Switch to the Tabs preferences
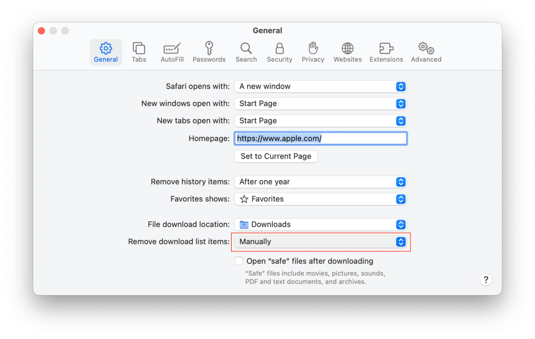Viewport: 535px width, 339px height. coord(139,52)
